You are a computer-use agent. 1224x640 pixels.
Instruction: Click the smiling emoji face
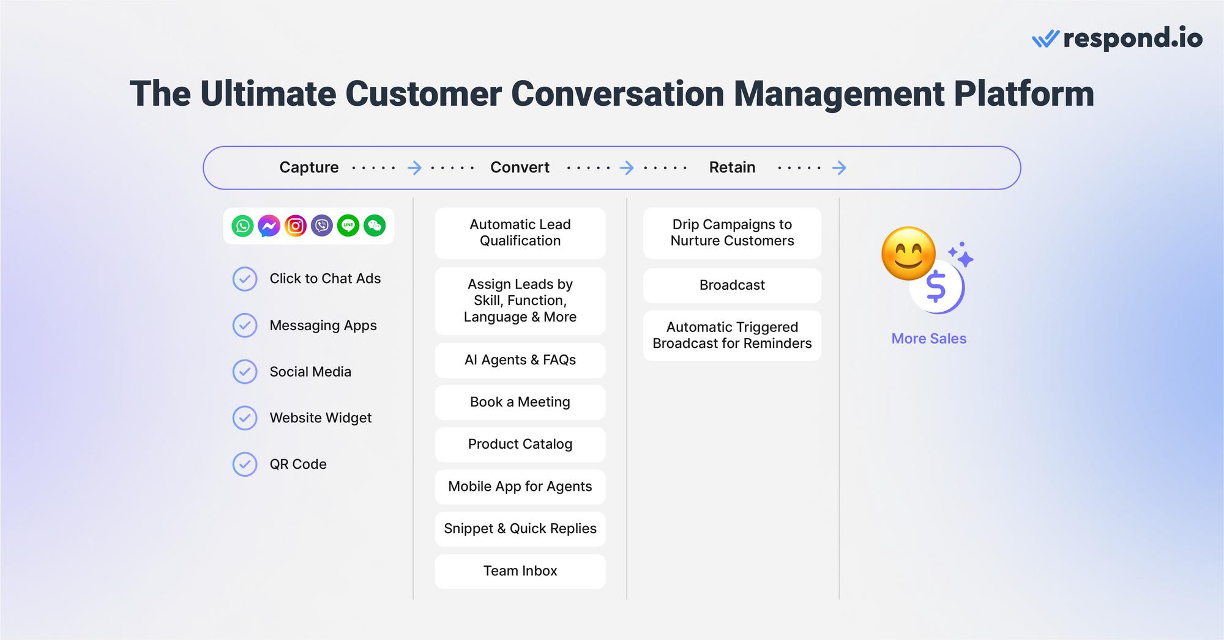pos(908,254)
